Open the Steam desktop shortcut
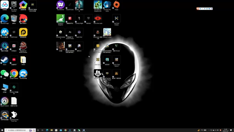 [5, 60]
